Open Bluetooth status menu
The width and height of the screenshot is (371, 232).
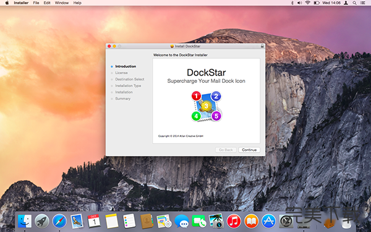tap(292, 3)
